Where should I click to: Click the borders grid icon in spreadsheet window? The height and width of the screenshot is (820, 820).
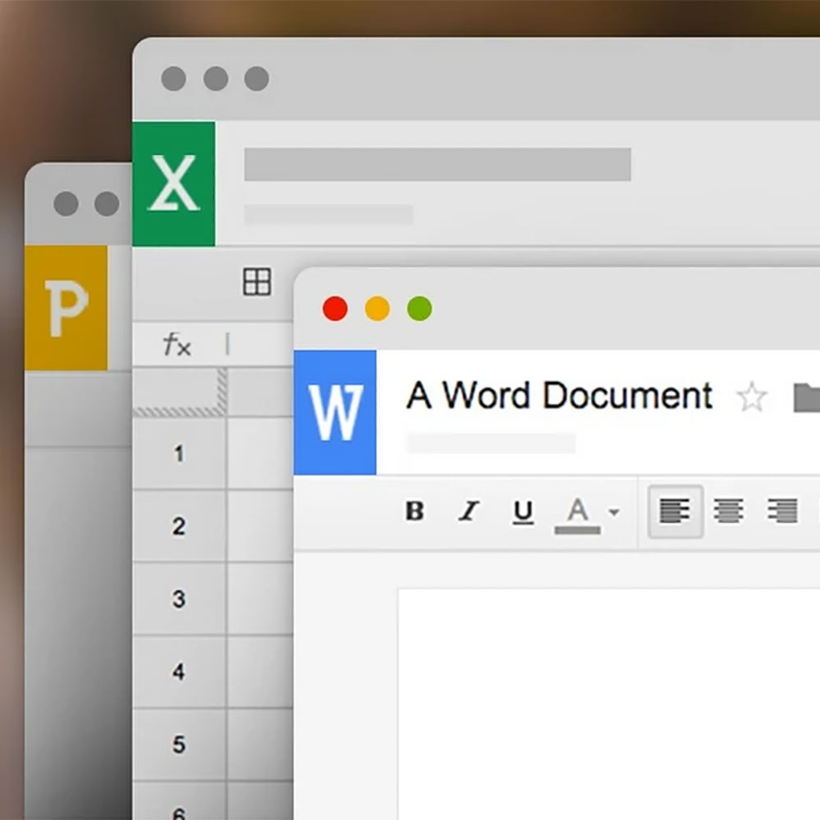tap(257, 282)
